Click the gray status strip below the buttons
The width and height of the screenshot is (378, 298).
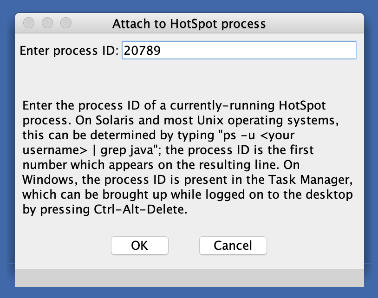(x=189, y=277)
